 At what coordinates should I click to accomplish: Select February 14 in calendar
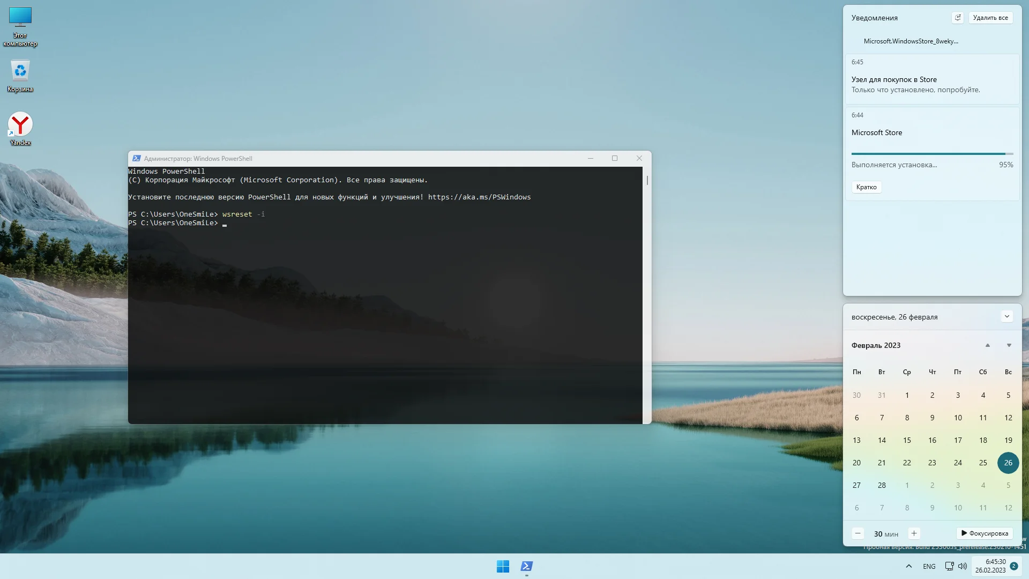point(882,440)
